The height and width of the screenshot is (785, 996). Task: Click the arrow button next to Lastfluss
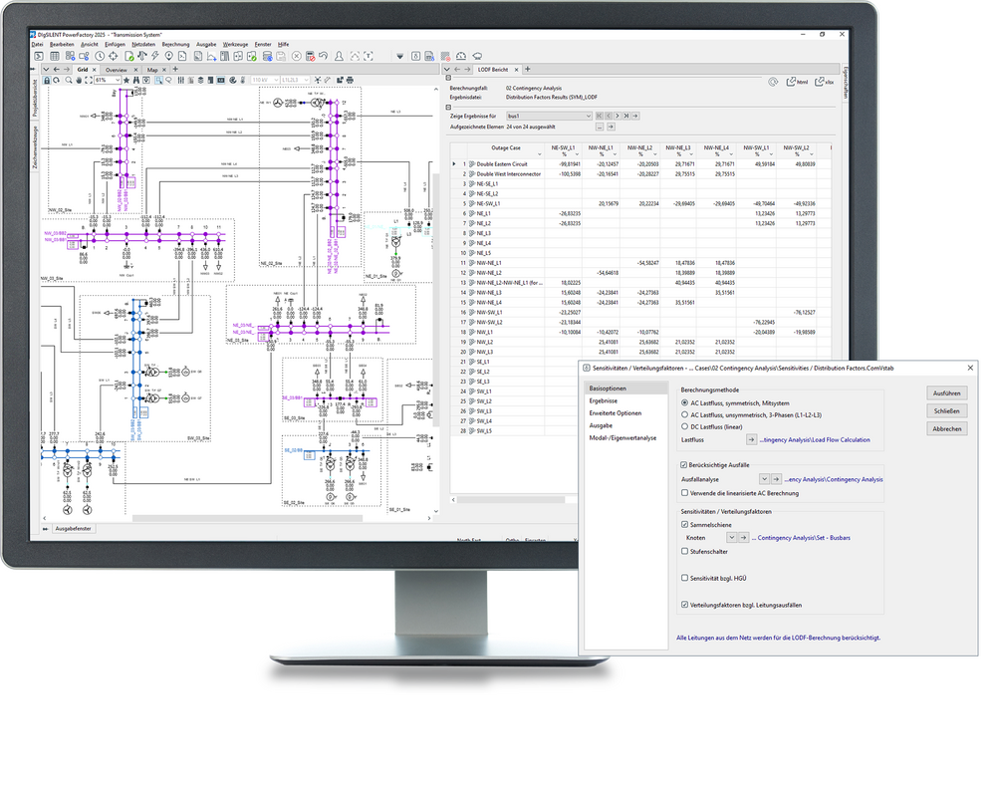click(x=751, y=439)
